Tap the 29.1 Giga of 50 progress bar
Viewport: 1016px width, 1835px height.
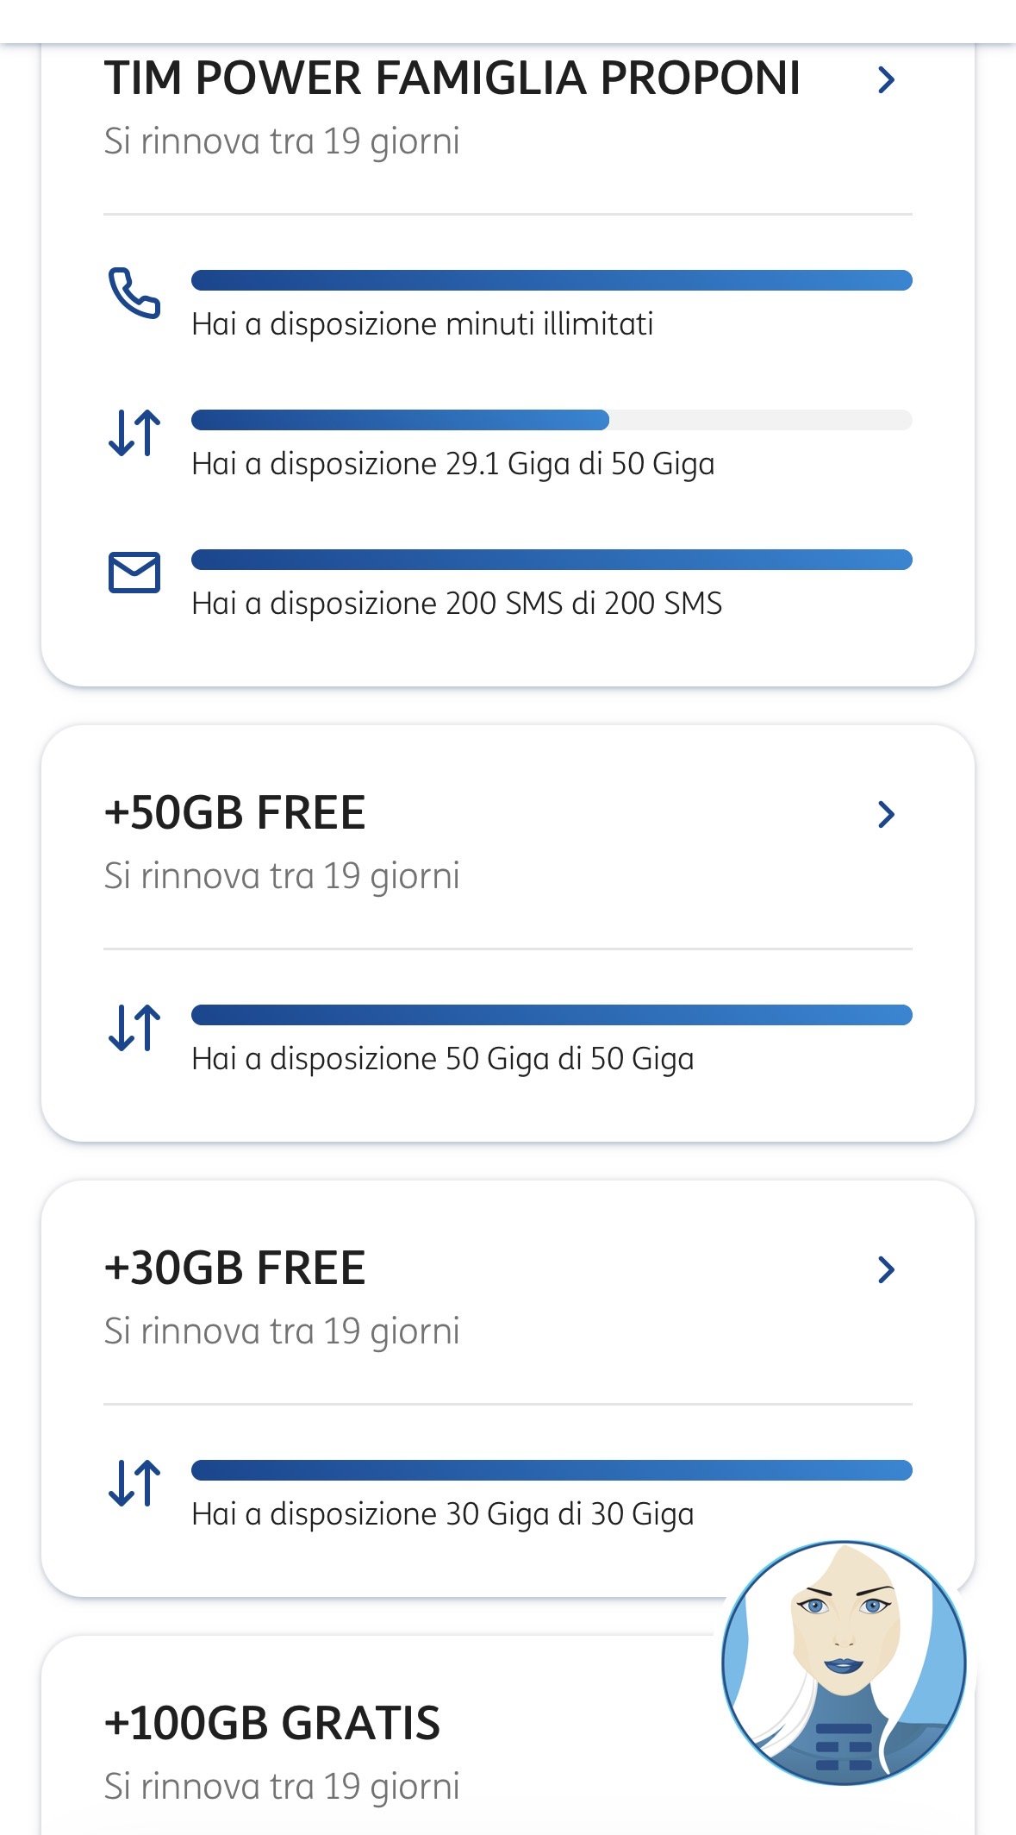coord(552,420)
